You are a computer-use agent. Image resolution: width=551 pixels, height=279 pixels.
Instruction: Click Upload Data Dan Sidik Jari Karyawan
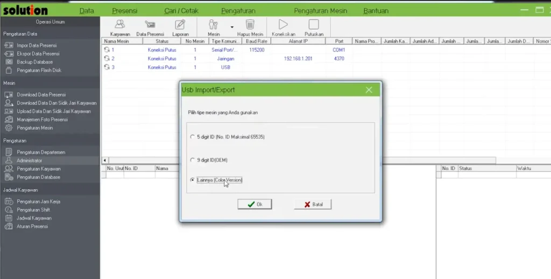pos(54,111)
